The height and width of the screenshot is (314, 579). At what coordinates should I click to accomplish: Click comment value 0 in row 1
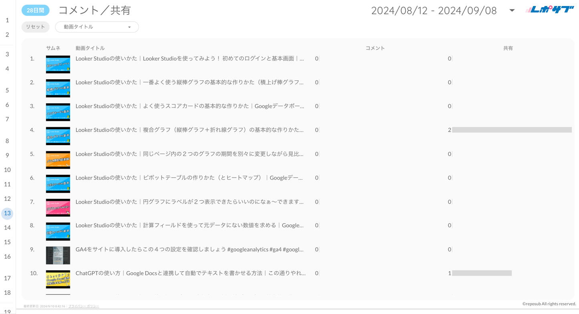coord(317,58)
